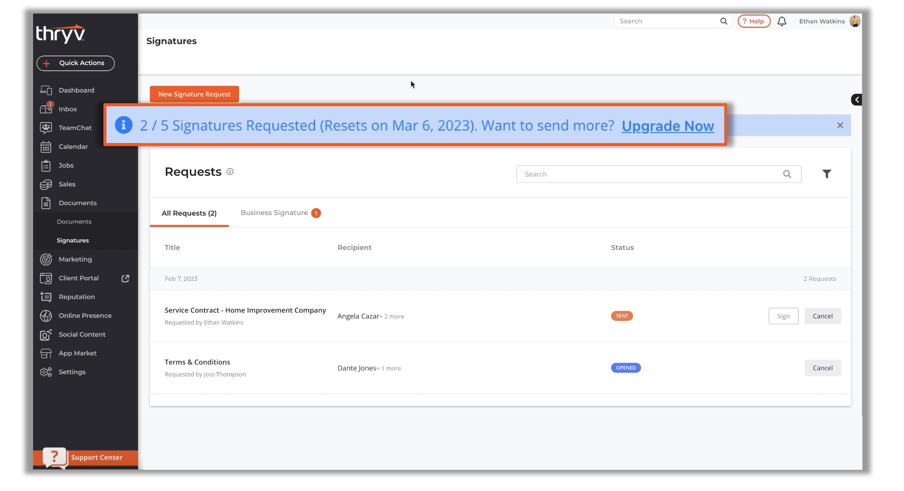
Task: Click Ethan Watkins profile avatar
Action: [855, 21]
